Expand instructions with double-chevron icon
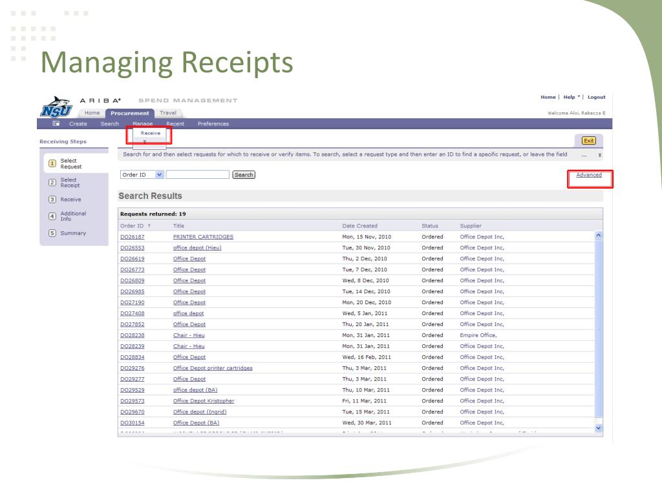Screen dimensions: 662x496 click(599, 155)
